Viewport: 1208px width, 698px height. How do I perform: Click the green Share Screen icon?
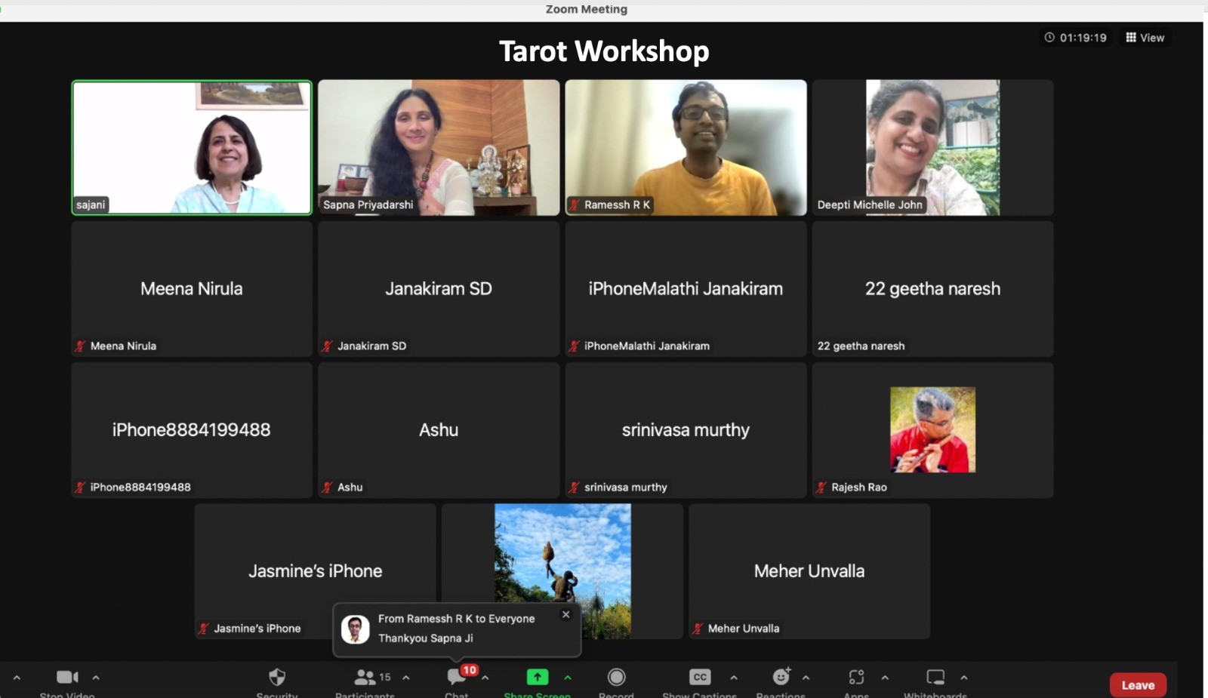pos(537,677)
